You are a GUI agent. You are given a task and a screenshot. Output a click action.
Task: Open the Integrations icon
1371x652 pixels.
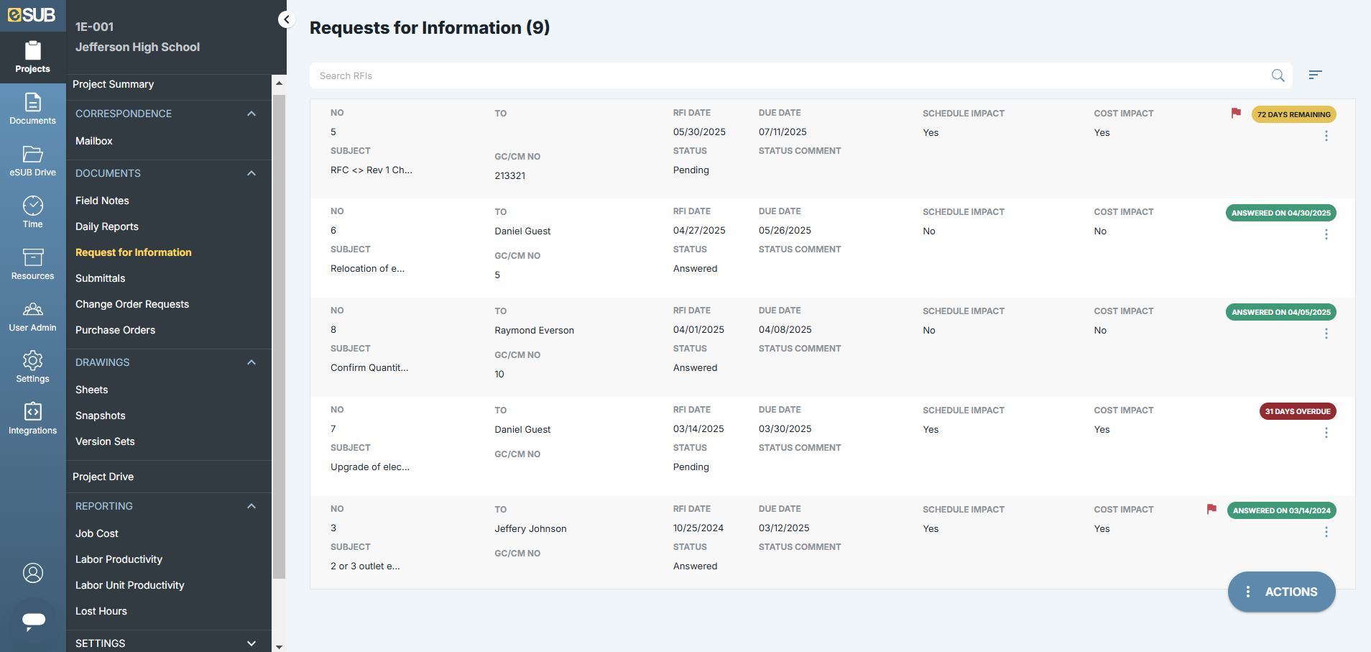click(32, 418)
